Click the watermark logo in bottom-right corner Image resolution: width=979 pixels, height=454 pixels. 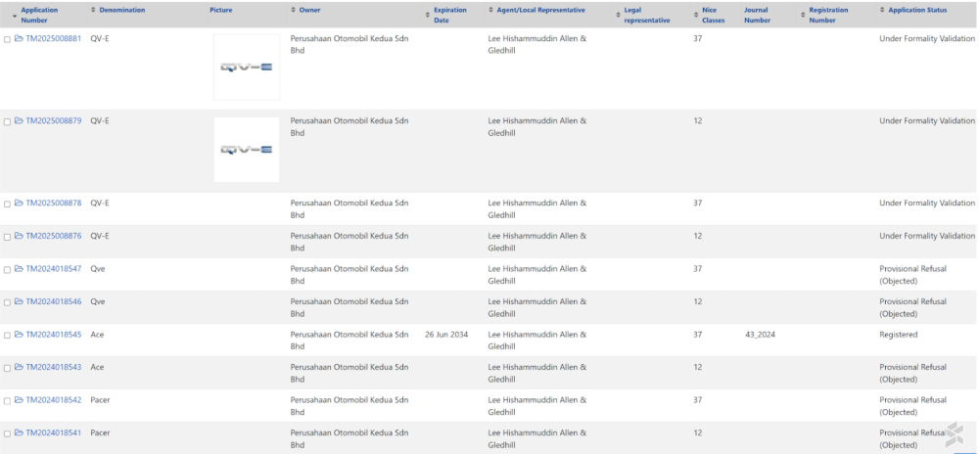coord(954,434)
